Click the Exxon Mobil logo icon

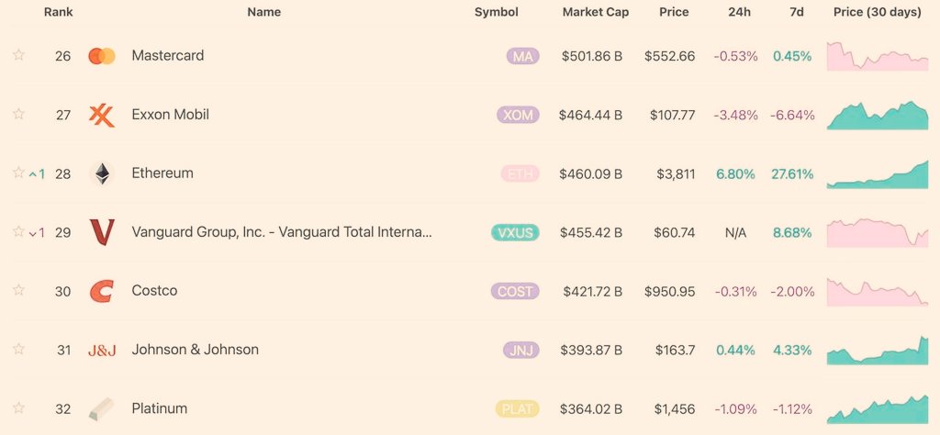pos(101,115)
